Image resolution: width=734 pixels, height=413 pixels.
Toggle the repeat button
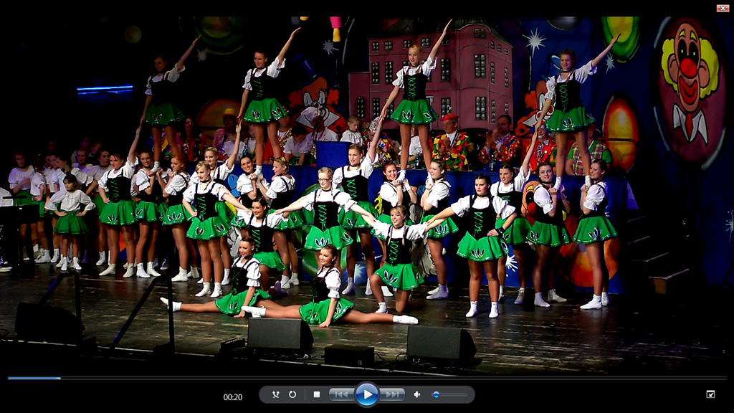(x=292, y=395)
